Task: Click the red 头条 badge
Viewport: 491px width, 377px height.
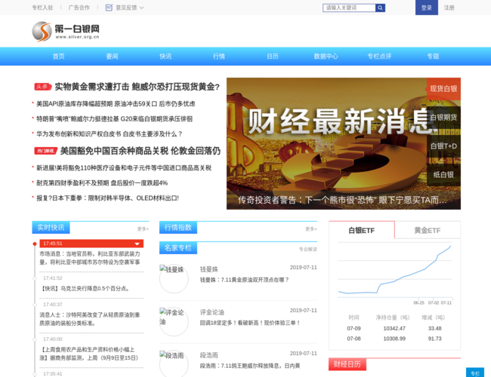Action: [x=42, y=87]
